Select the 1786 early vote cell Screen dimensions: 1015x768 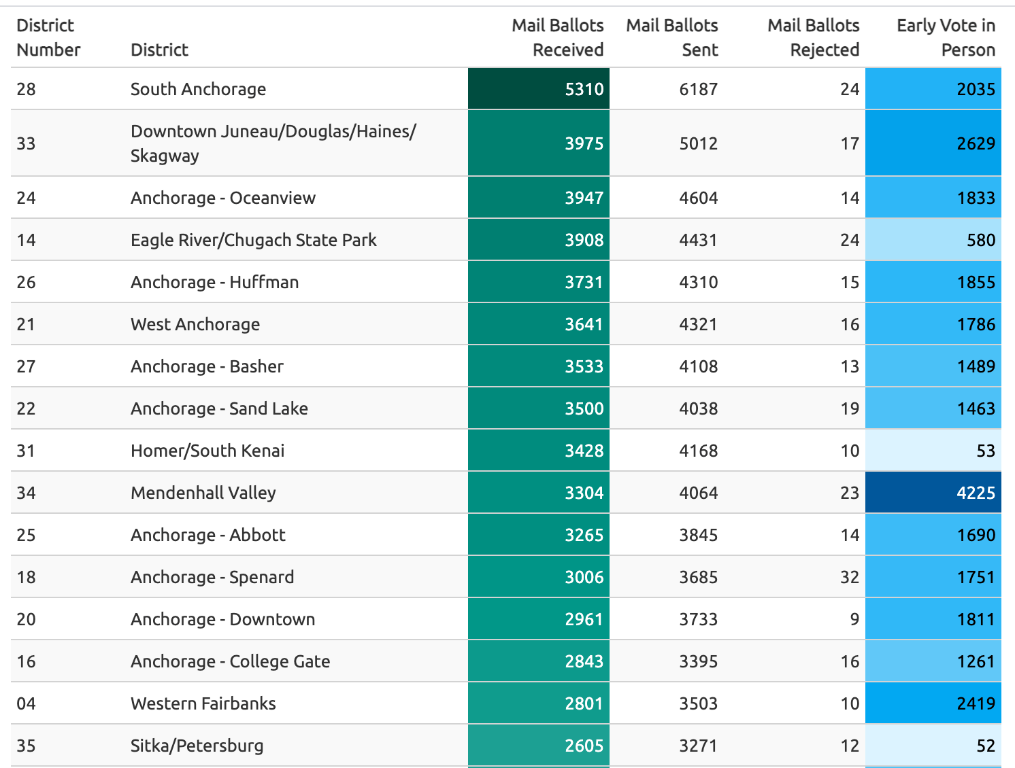tap(933, 324)
